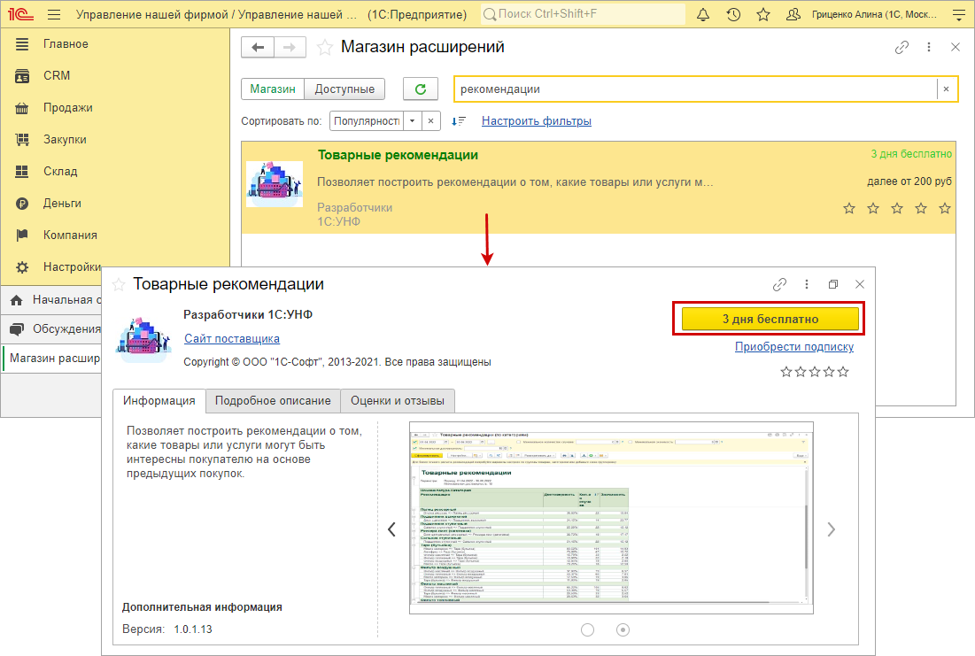
Task: Click the 1С logo icon
Action: (x=20, y=14)
